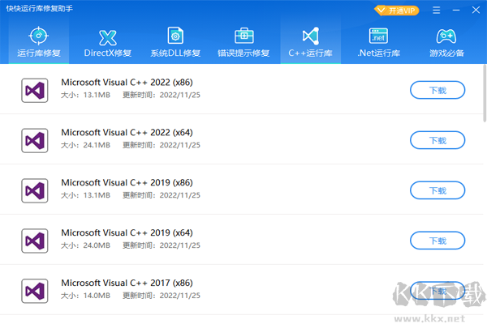
Task: Click Visual Studio icon for 2019 (x64)
Action: click(x=34, y=241)
